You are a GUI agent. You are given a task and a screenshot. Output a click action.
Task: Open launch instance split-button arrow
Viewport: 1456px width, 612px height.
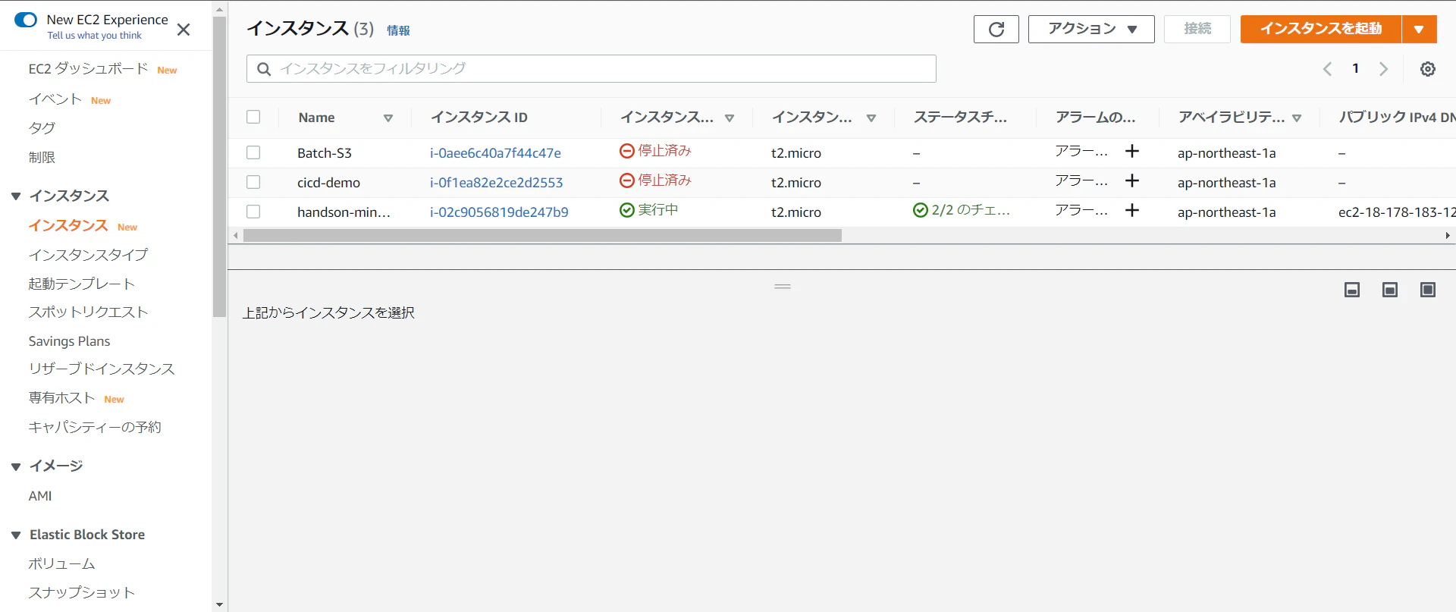pos(1419,30)
